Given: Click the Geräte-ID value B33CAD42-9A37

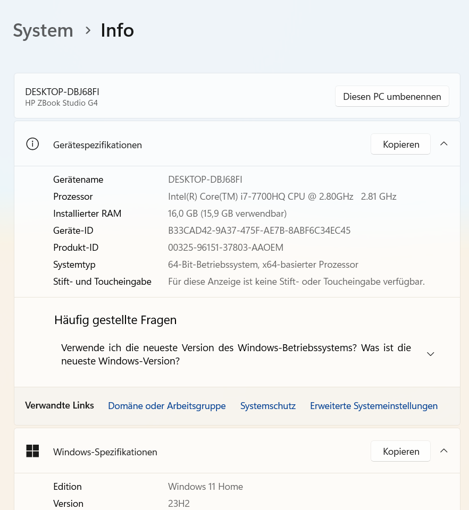Looking at the screenshot, I should [x=259, y=231].
